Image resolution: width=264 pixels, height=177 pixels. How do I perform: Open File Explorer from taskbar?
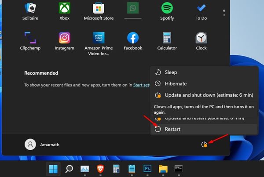pos(163,169)
